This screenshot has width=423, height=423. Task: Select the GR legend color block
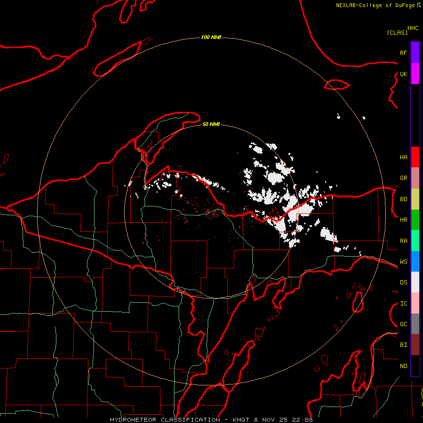pos(415,178)
